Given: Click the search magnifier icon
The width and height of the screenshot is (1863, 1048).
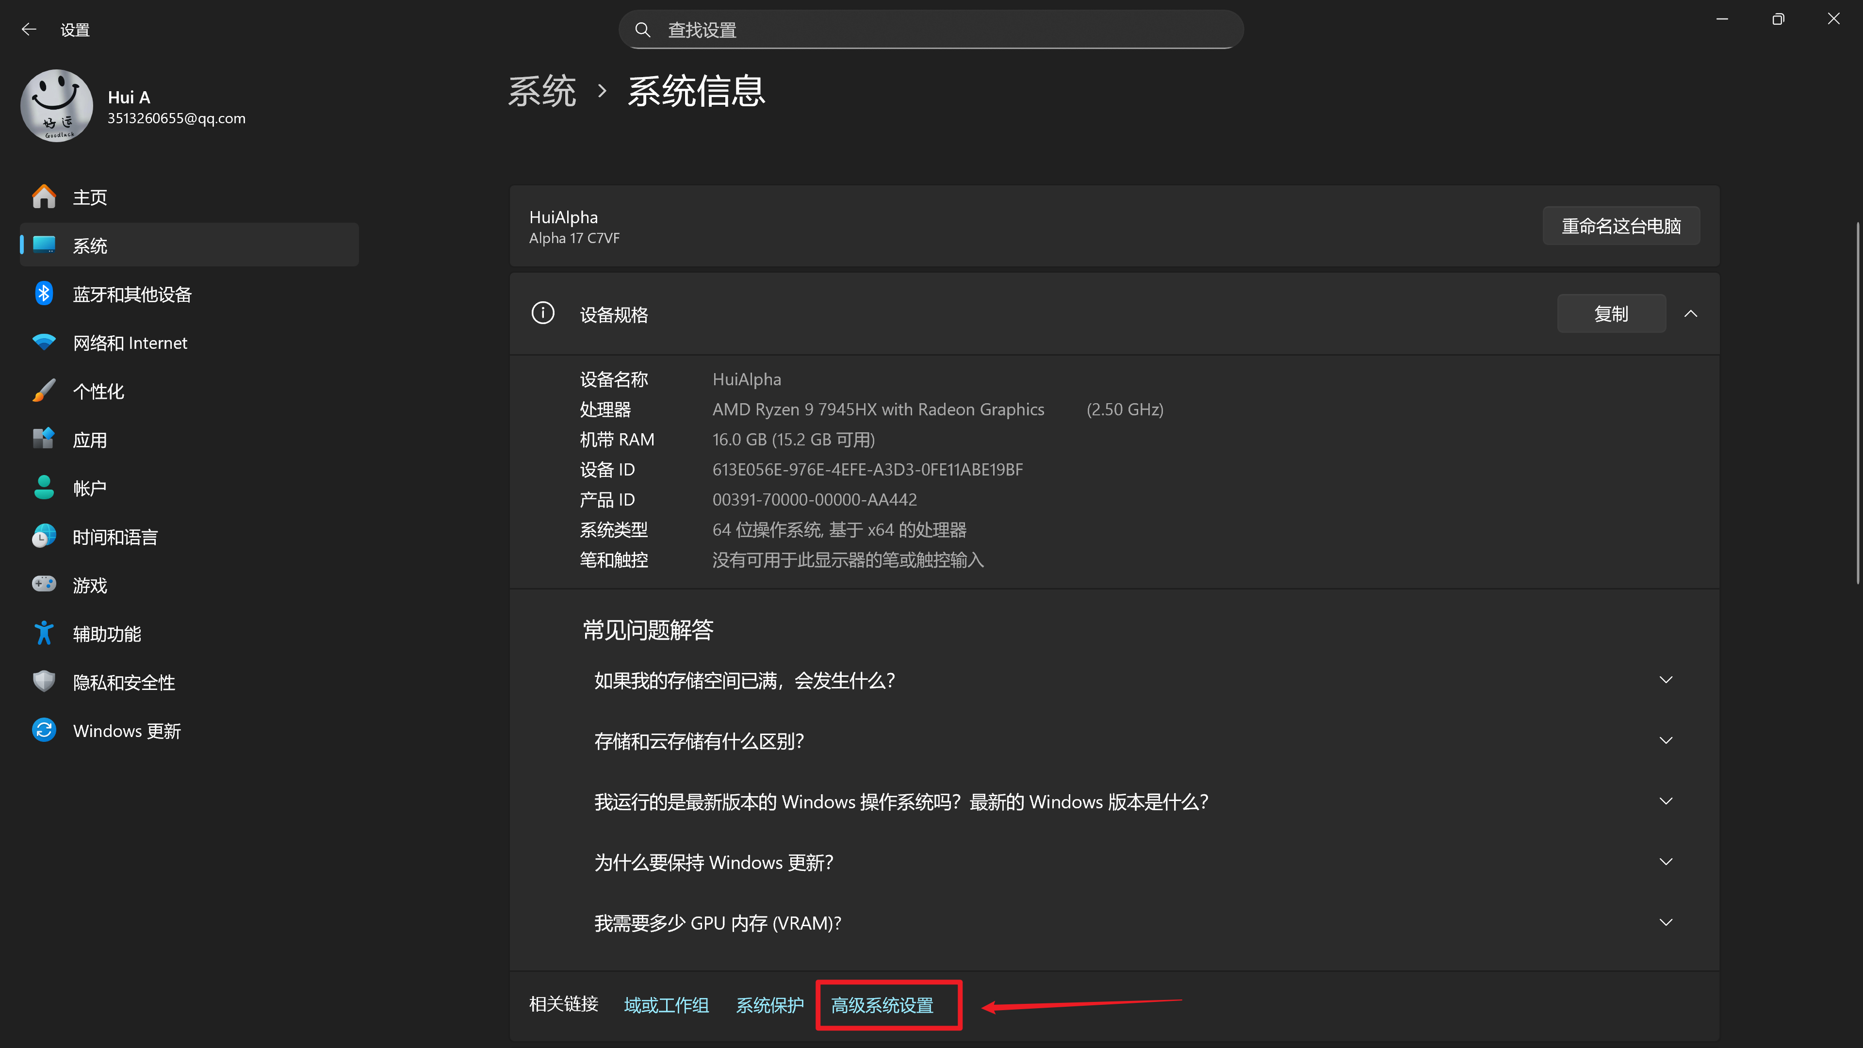Looking at the screenshot, I should point(642,30).
